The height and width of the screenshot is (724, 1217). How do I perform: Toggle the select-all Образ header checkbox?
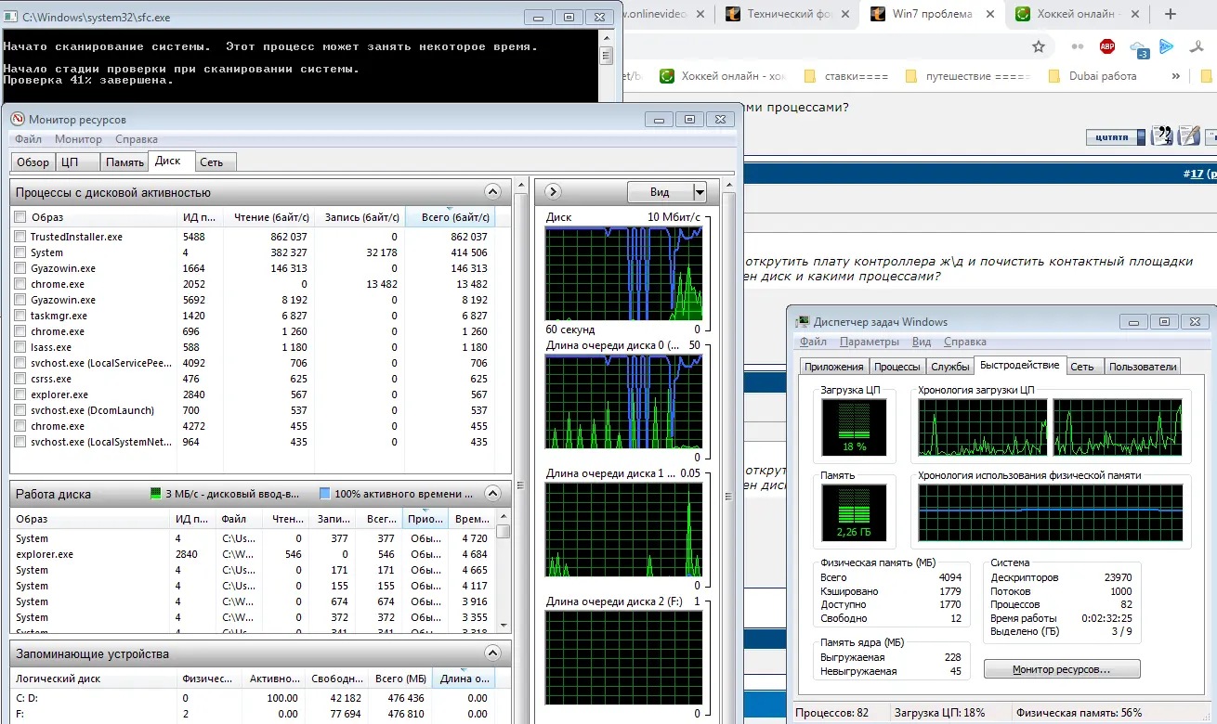point(20,216)
